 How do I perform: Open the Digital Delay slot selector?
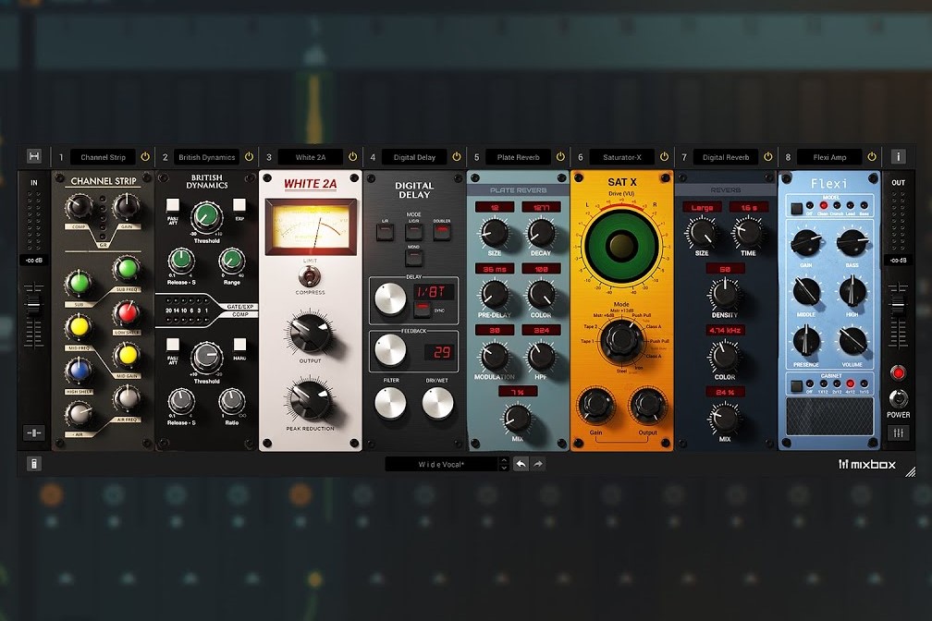(414, 157)
